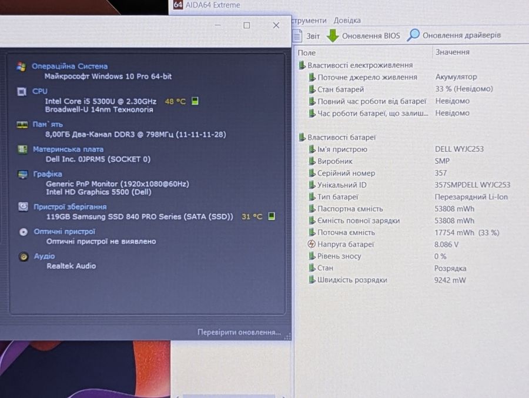The height and width of the screenshot is (398, 529).
Task: Click the green arrow BIOS update icon
Action: (x=333, y=35)
